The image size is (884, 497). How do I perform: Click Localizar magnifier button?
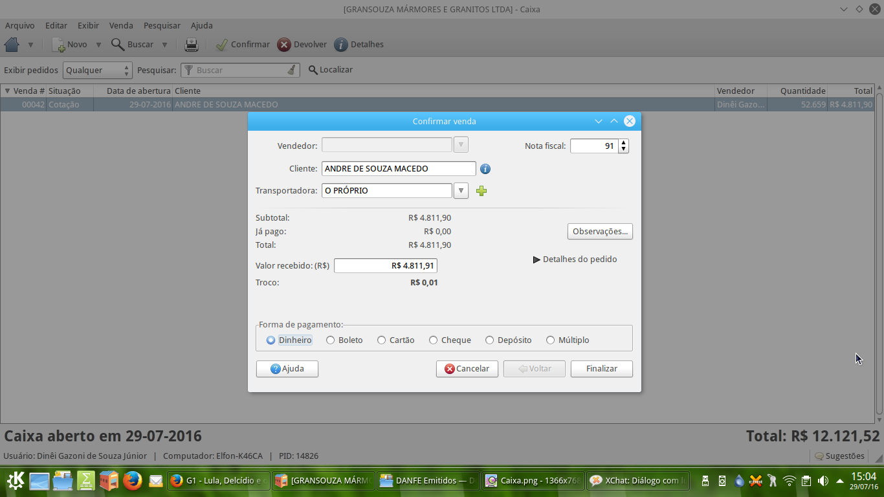pos(330,70)
